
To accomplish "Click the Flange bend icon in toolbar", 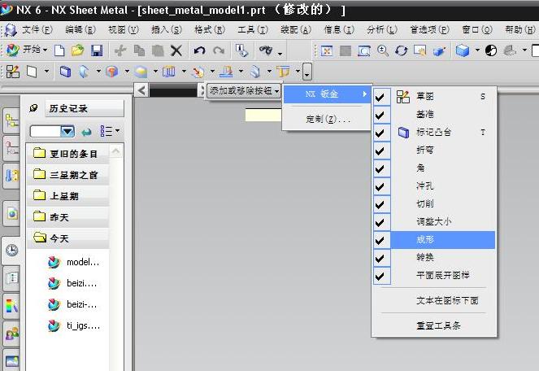I will pos(84,72).
